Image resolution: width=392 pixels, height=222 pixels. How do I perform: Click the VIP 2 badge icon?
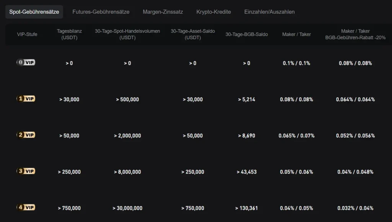click(26, 135)
